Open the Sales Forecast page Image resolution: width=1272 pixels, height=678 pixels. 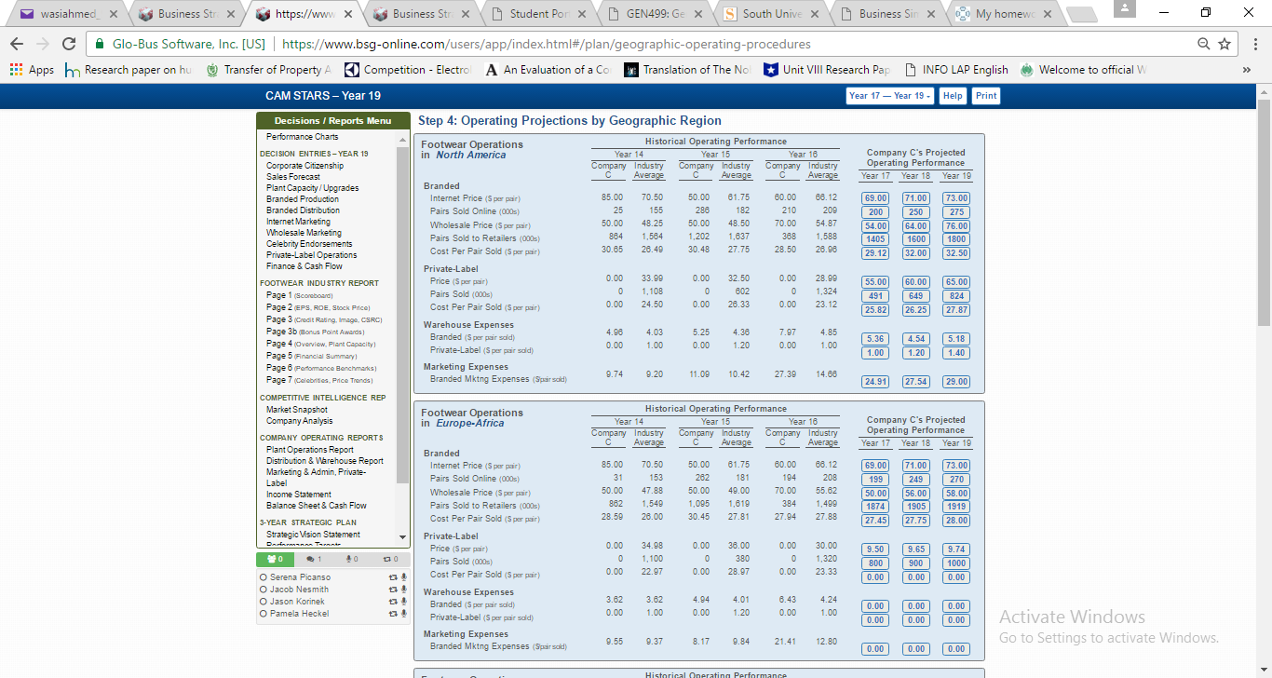coord(294,176)
